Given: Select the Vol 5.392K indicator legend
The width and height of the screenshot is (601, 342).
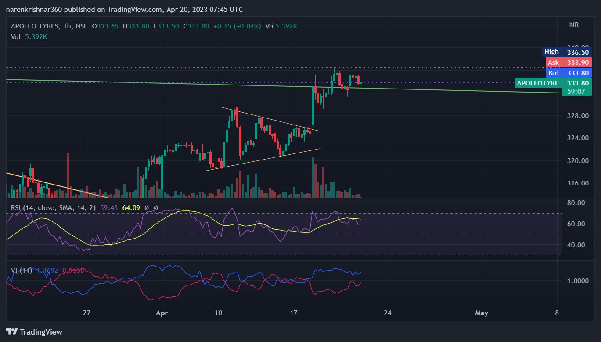Looking at the screenshot, I should click(29, 37).
